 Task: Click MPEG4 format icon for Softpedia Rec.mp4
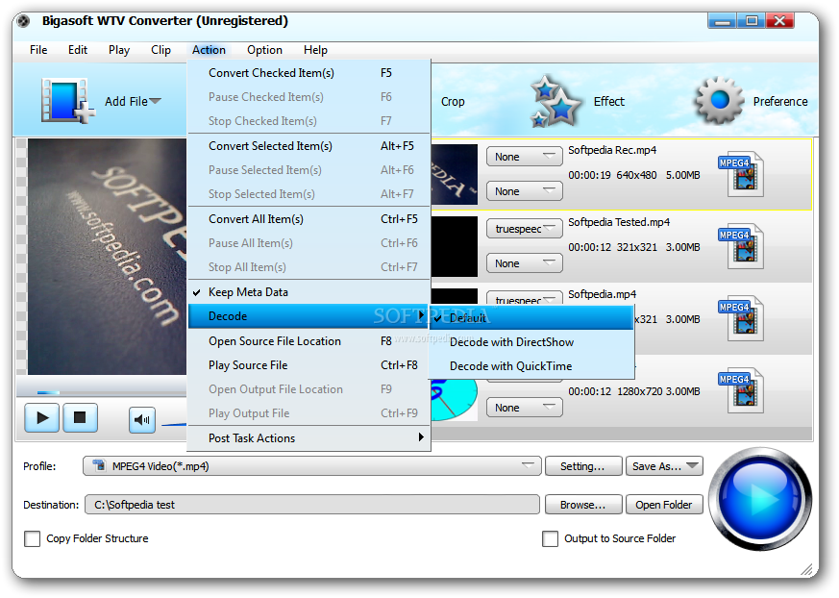[x=742, y=173]
